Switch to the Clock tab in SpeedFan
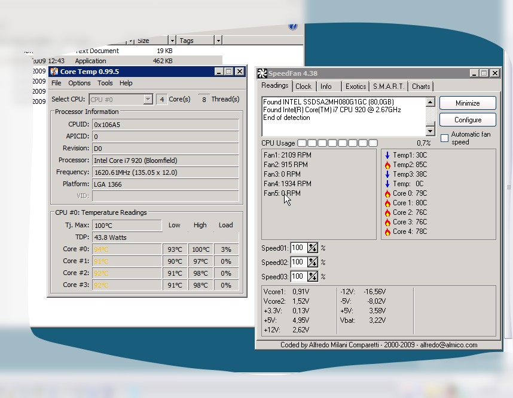This screenshot has width=513, height=398. [x=303, y=87]
